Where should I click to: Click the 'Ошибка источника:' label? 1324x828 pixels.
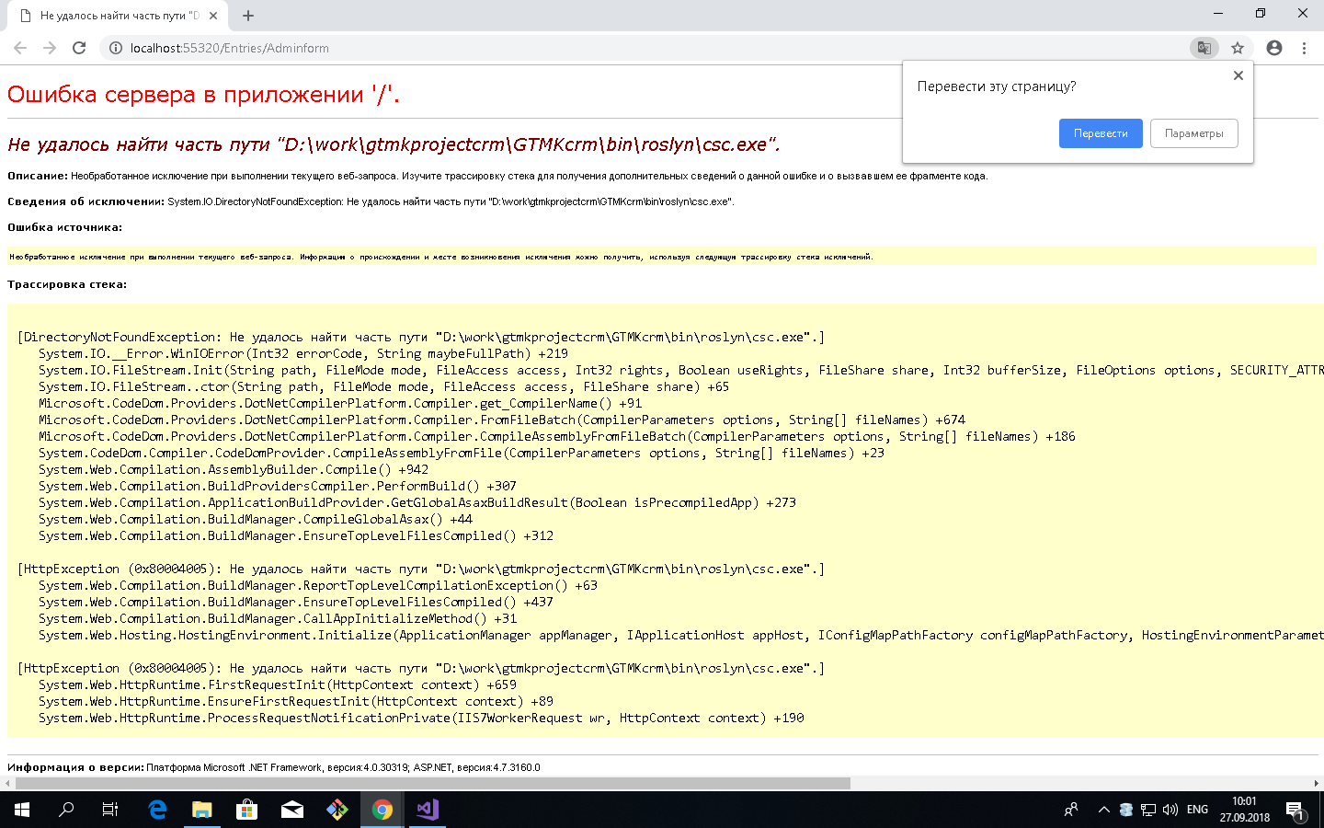coord(64,227)
